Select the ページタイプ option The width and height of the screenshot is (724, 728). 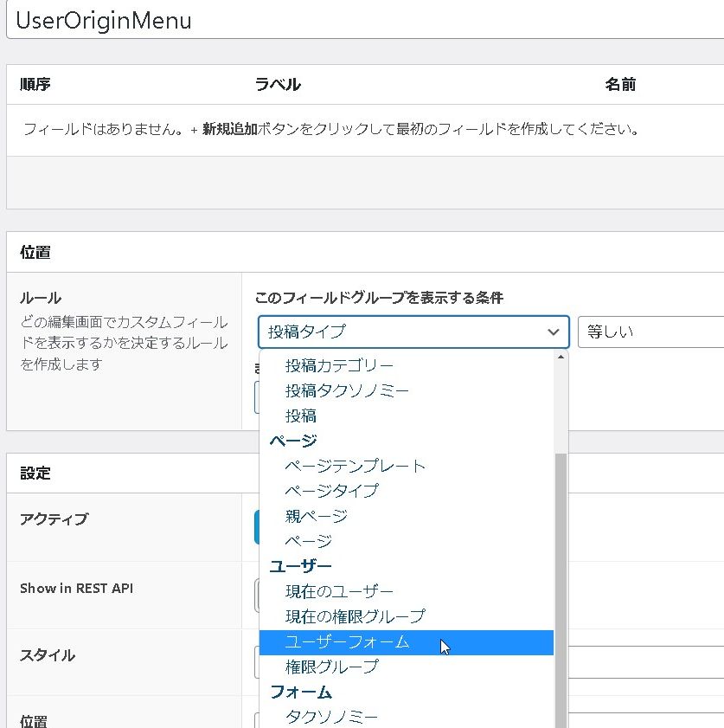pyautogui.click(x=331, y=491)
